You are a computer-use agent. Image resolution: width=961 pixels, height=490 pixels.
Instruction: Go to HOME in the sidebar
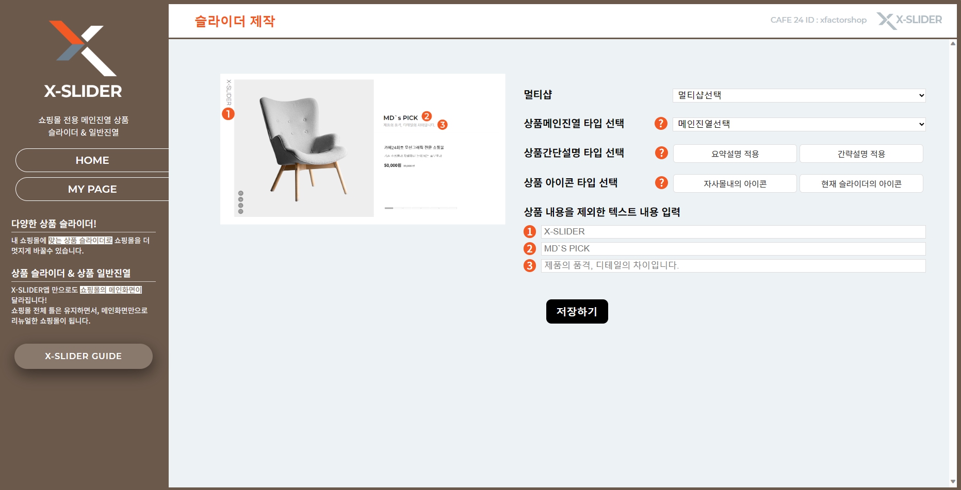pos(92,160)
